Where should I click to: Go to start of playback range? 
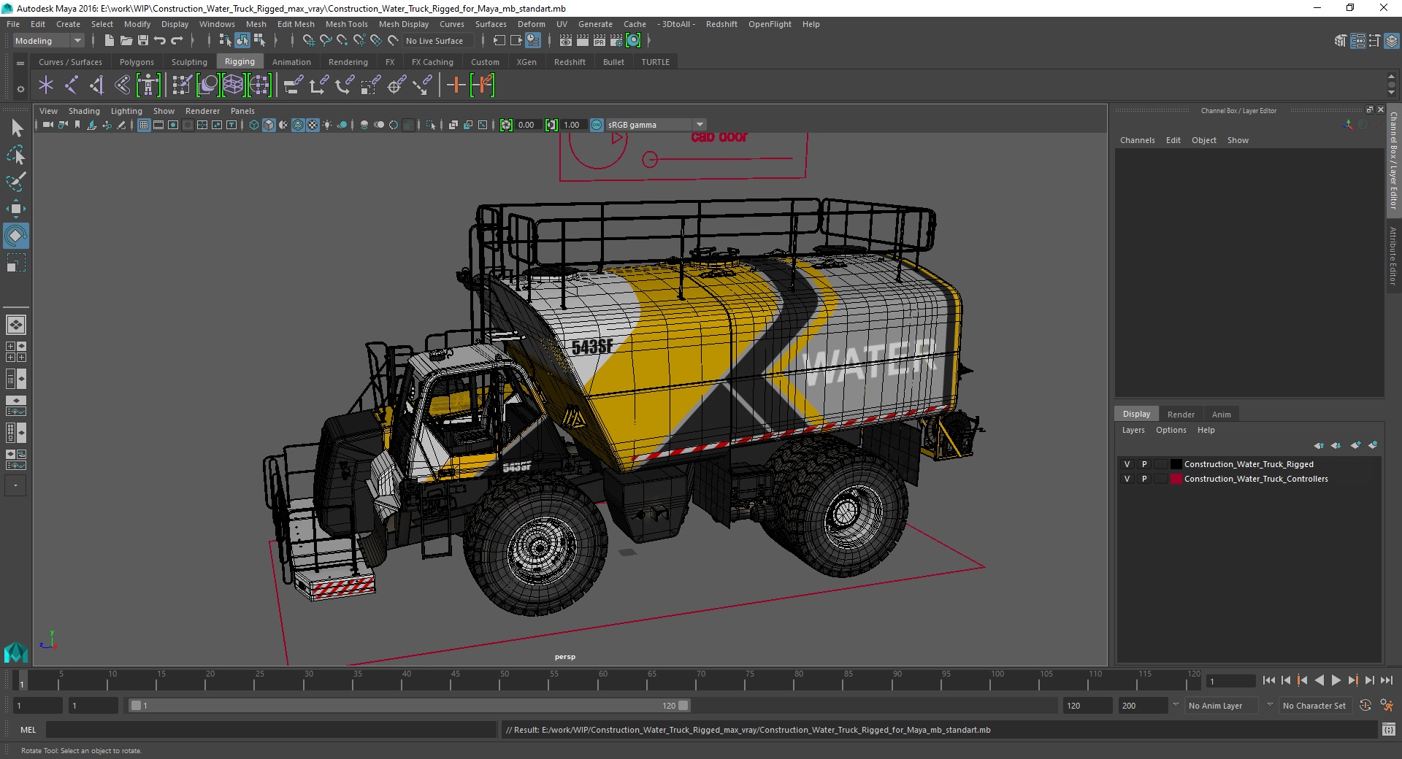[x=1268, y=680]
